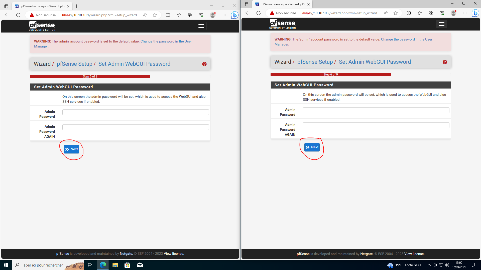Refresh the page in the left browser window
This screenshot has width=481, height=270.
point(18,15)
